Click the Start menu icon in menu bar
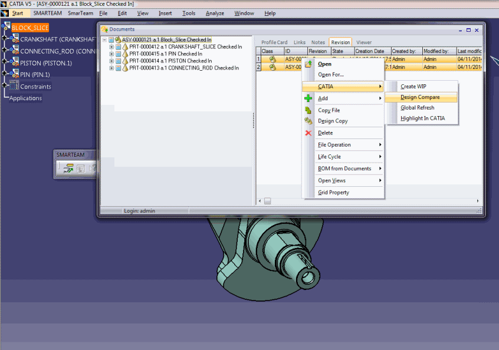This screenshot has height=350, width=499. [5, 13]
